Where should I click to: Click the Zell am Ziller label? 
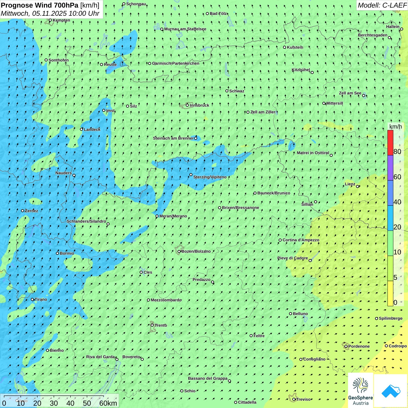[x=263, y=112]
